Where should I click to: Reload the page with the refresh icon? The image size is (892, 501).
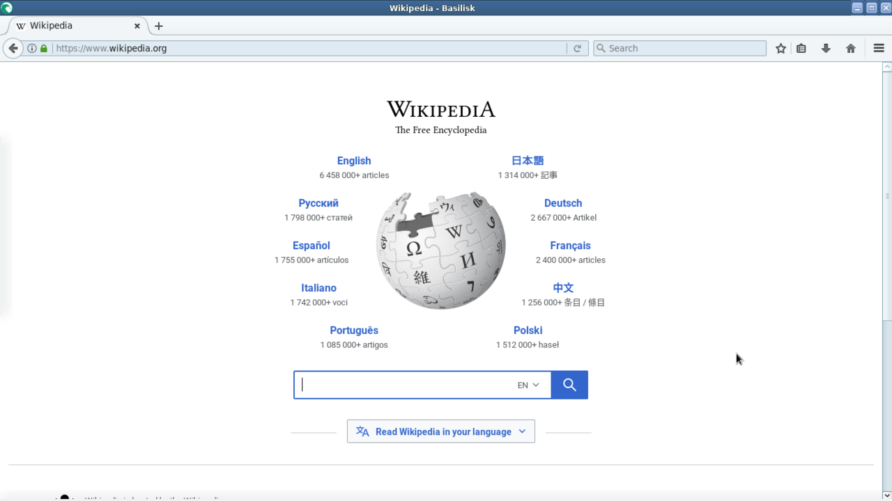coord(577,48)
